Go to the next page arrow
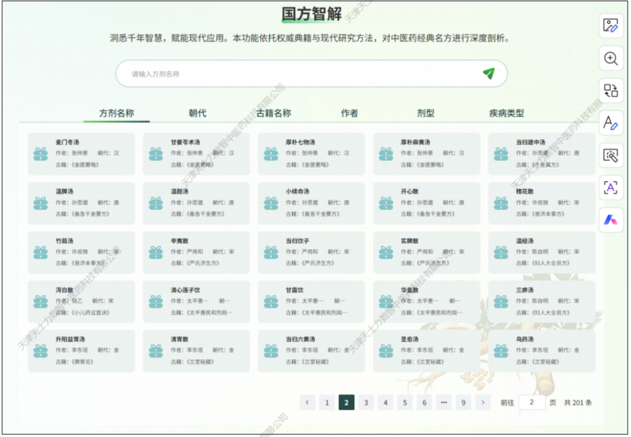Screen dimensions: 631x437 click(483, 403)
